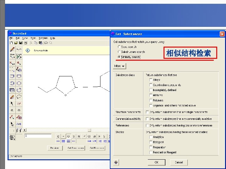Enable only substances having references
This screenshot has height=169, width=226.
[x=147, y=125]
